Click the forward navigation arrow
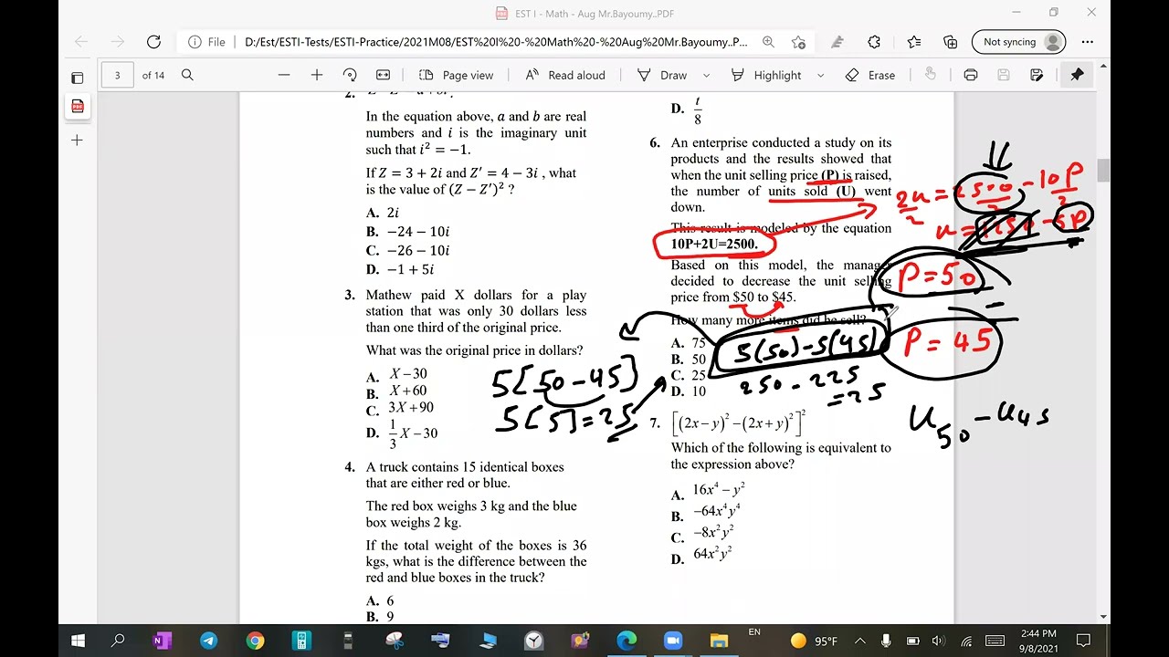The image size is (1169, 657). pos(118,42)
